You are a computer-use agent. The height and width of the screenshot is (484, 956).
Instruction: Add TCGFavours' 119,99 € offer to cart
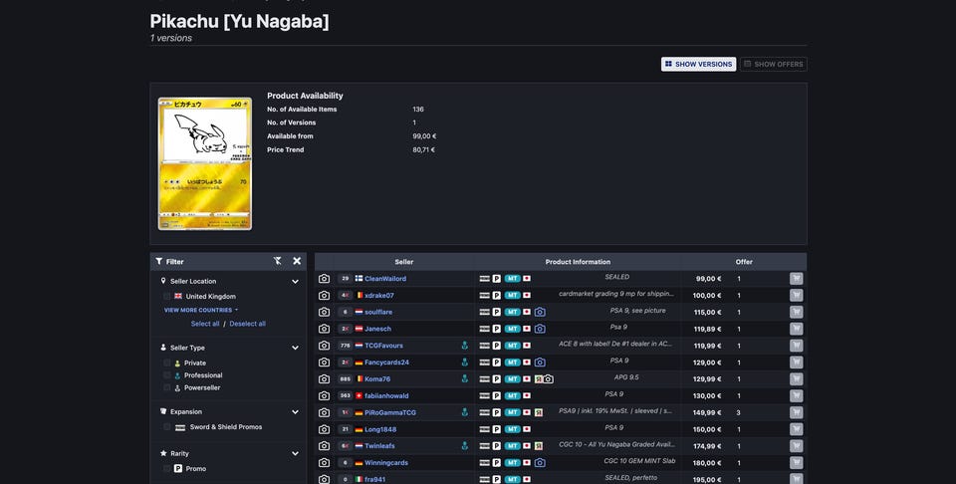[x=797, y=346]
